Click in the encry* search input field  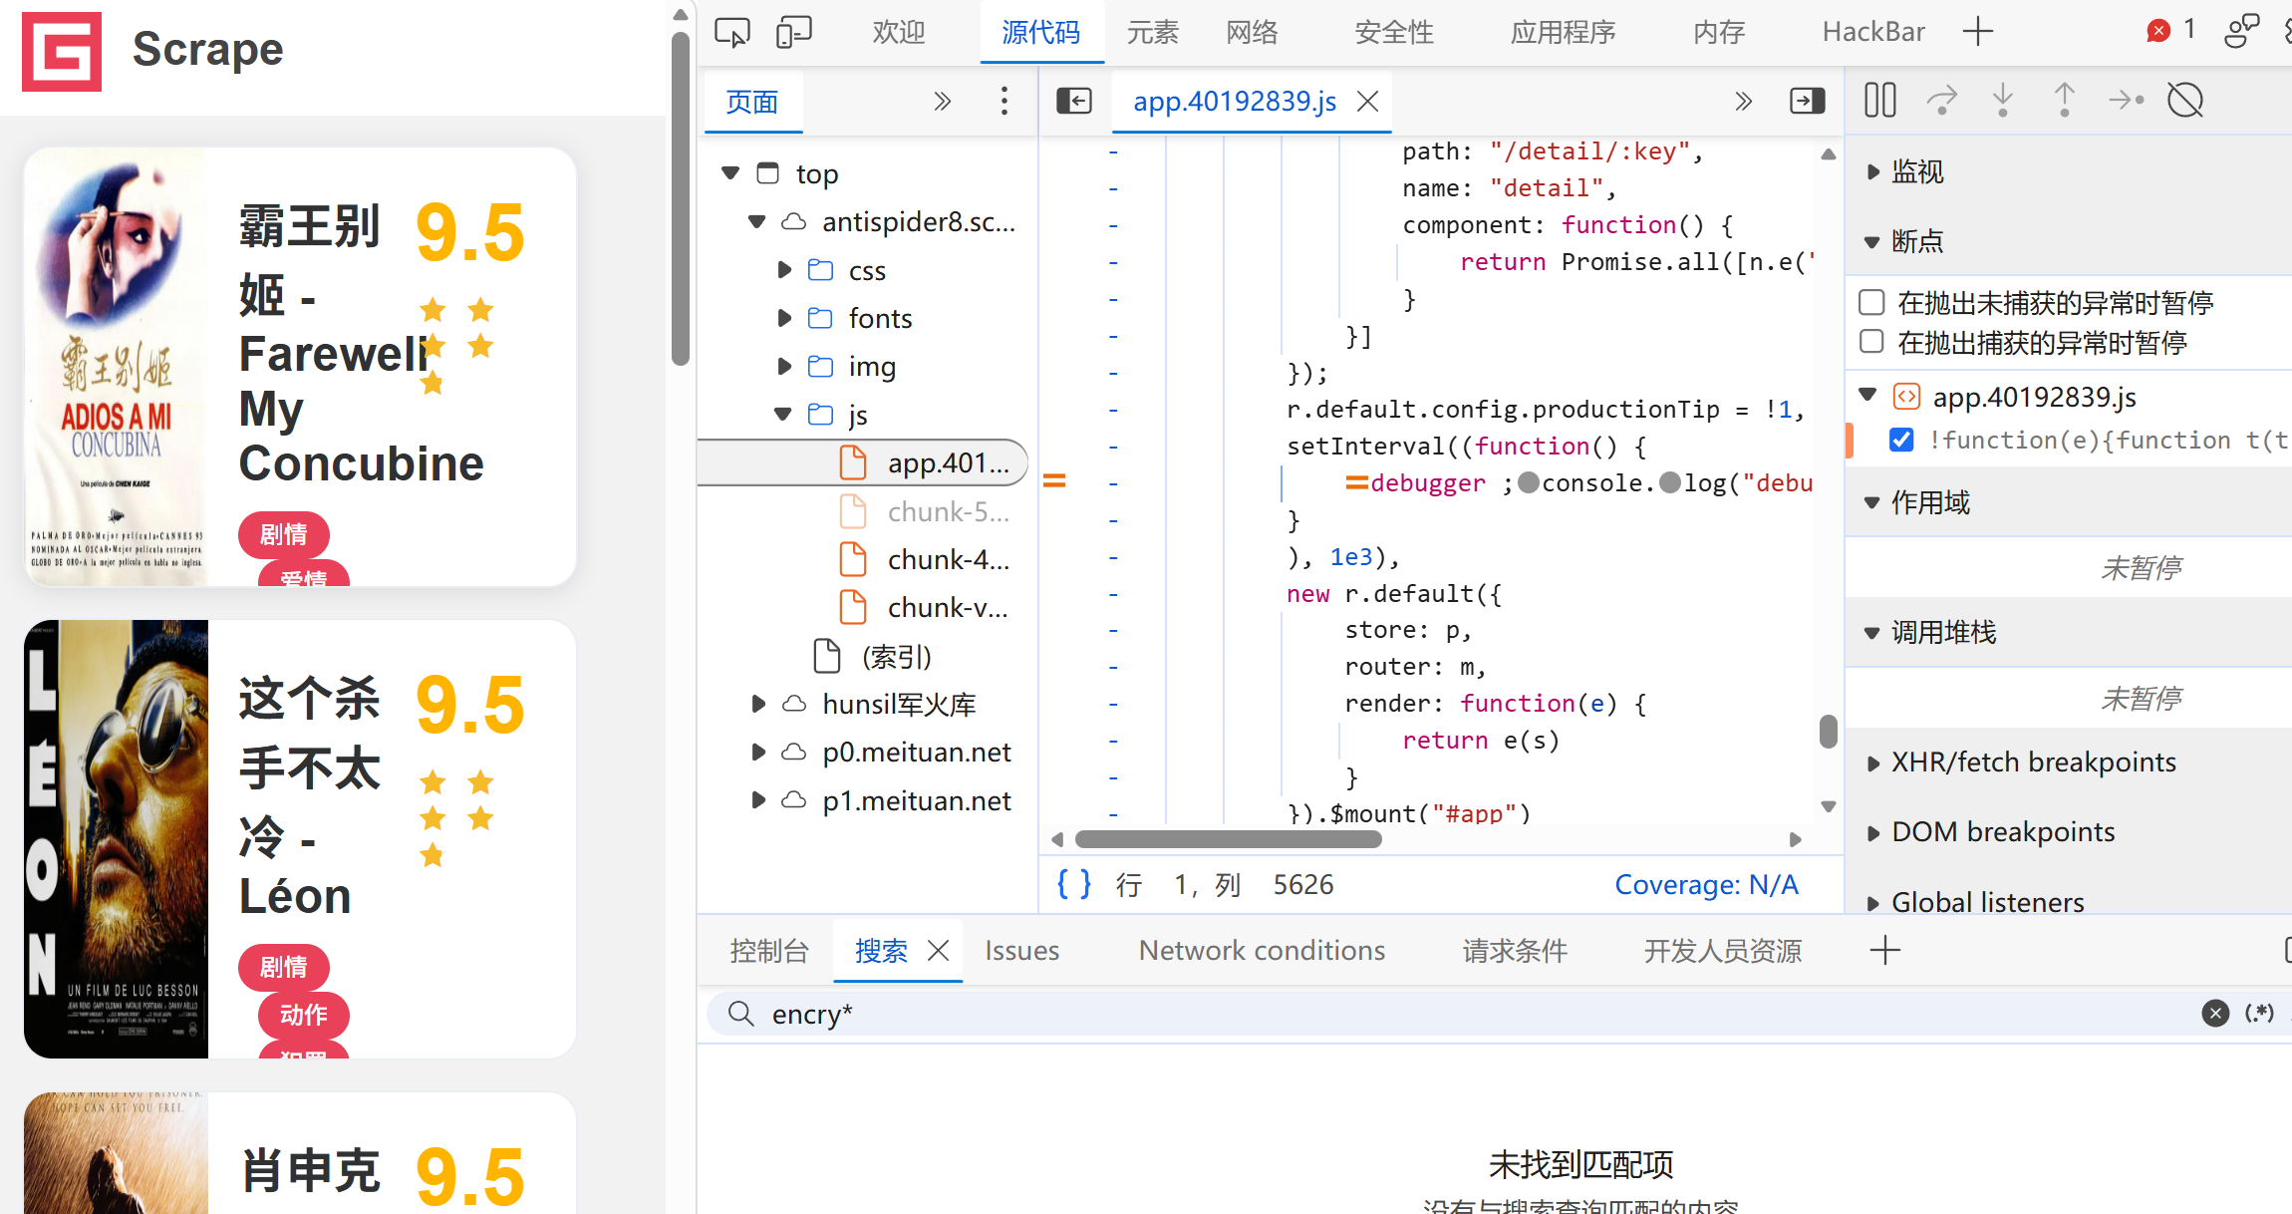1475,1014
